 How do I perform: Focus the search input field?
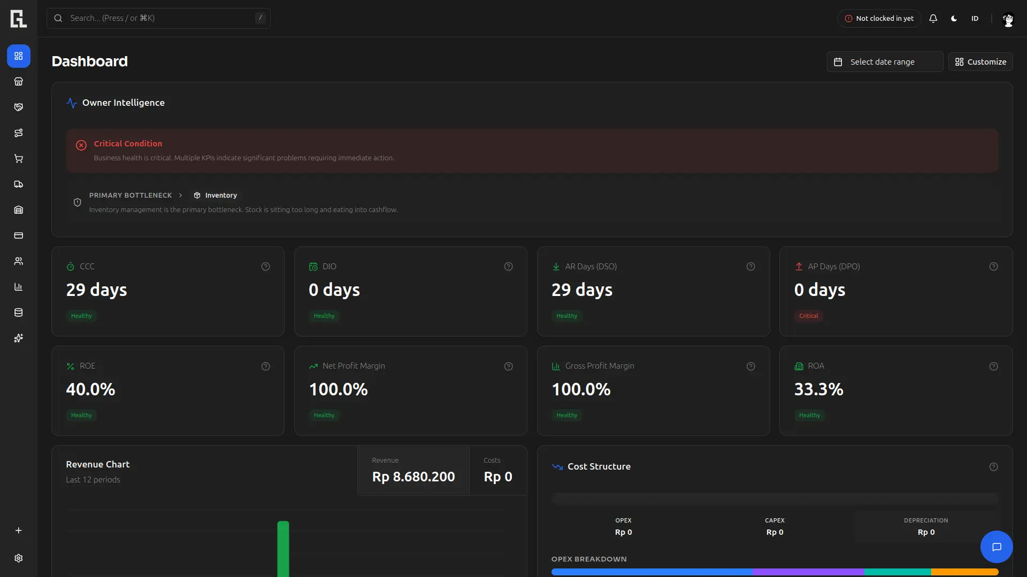158,18
